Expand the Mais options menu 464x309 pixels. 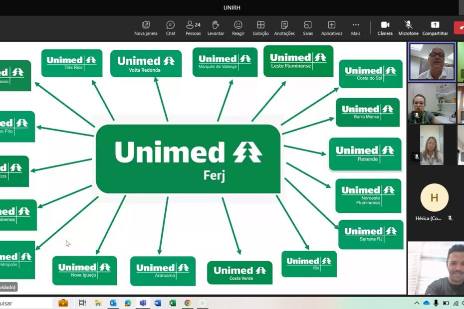(356, 28)
